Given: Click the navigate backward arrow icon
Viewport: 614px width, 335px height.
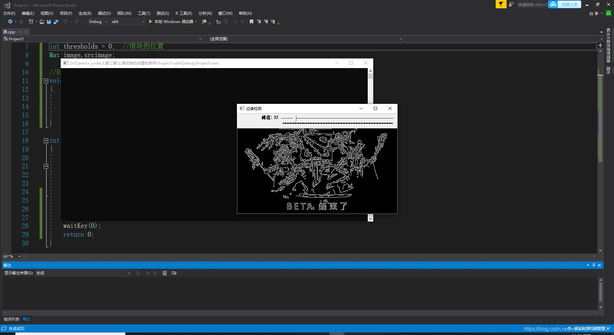Looking at the screenshot, I should [10, 21].
